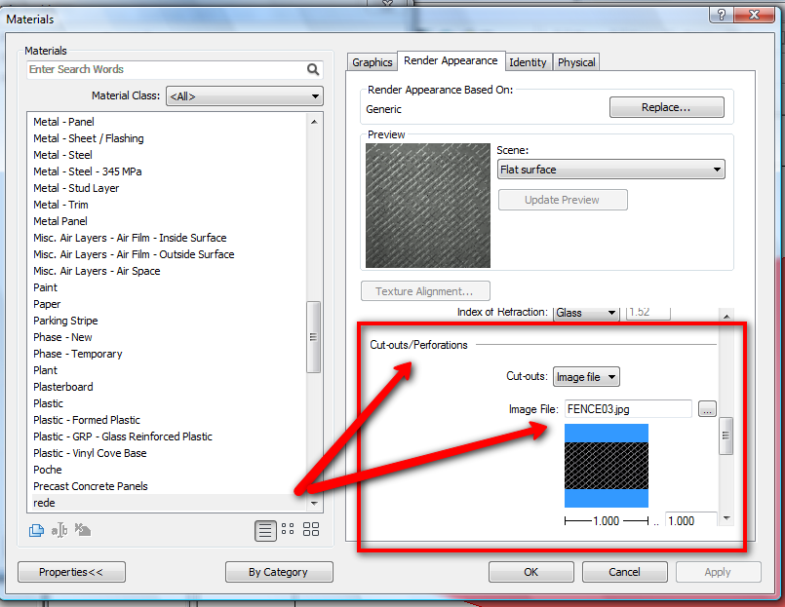Switch to list view mode
The height and width of the screenshot is (607, 785).
(265, 530)
